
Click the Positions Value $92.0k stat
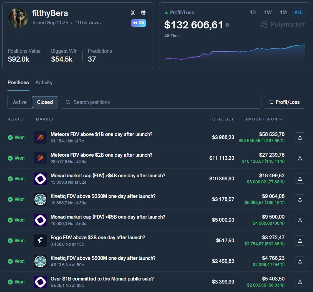[x=24, y=55]
